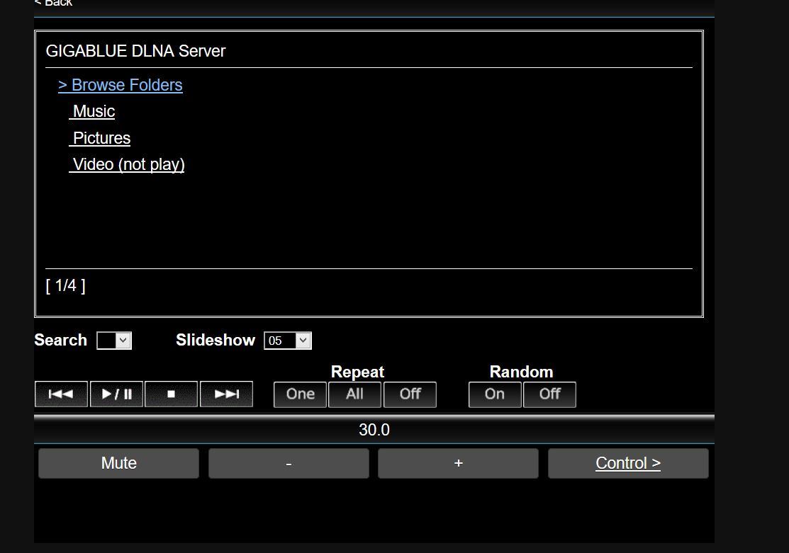Go to the Control page
789x553 pixels.
pyautogui.click(x=628, y=463)
